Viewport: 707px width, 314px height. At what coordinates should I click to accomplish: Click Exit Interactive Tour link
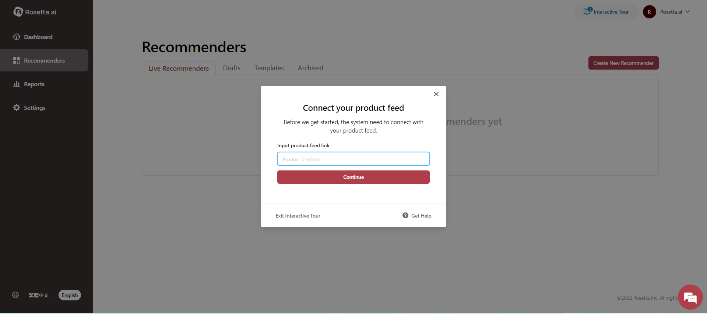(298, 216)
